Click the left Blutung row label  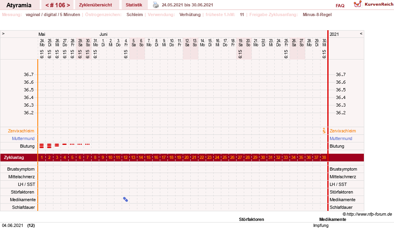click(27, 146)
